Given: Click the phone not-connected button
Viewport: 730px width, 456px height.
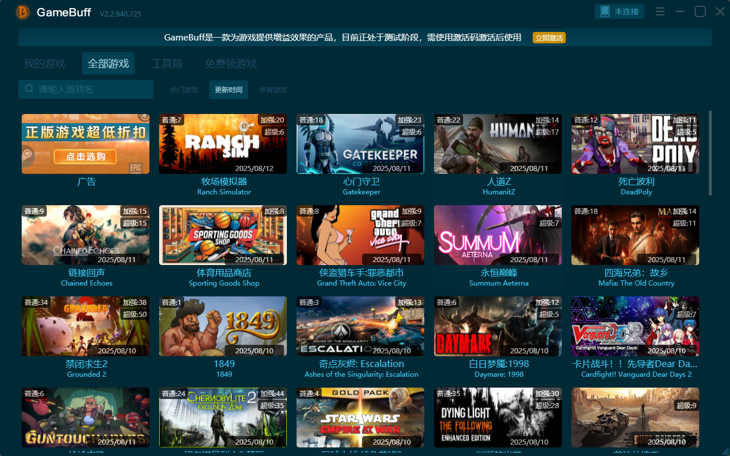Looking at the screenshot, I should coord(620,11).
